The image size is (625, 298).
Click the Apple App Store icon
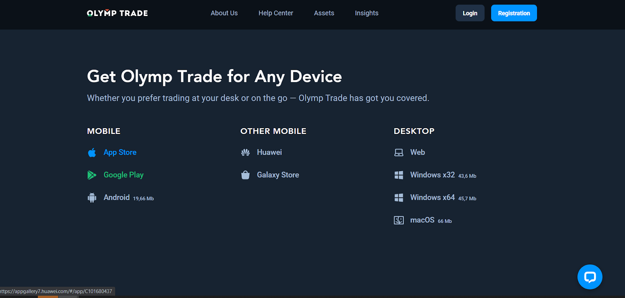tap(92, 152)
